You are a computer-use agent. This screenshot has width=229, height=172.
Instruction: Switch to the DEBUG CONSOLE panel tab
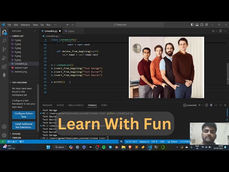click(x=76, y=105)
